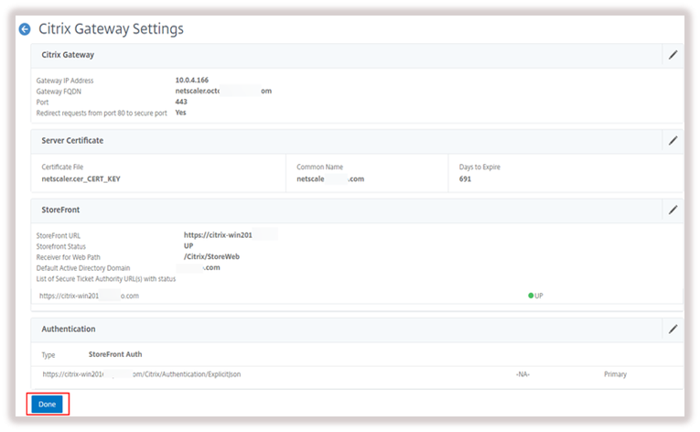
Task: Click the netscaler.cer_CERT_KEY certificate file name
Action: click(x=81, y=178)
